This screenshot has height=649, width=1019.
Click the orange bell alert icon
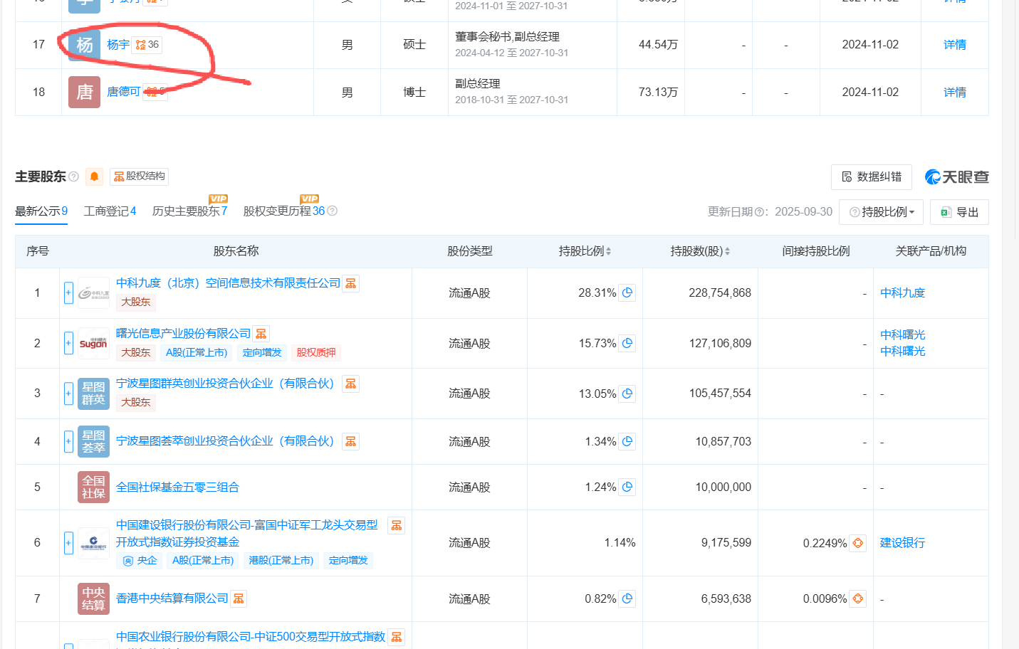point(94,176)
